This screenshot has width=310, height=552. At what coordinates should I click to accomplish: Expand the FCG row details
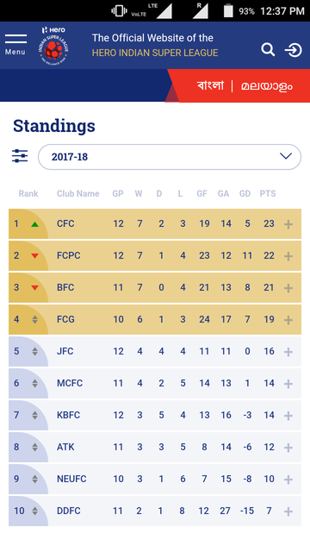[x=288, y=320]
